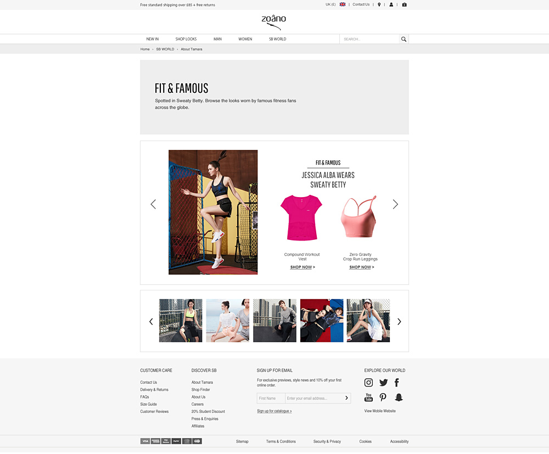The width and height of the screenshot is (549, 454).
Task: Select thumbnail of two women on beach
Action: pyautogui.click(x=228, y=320)
